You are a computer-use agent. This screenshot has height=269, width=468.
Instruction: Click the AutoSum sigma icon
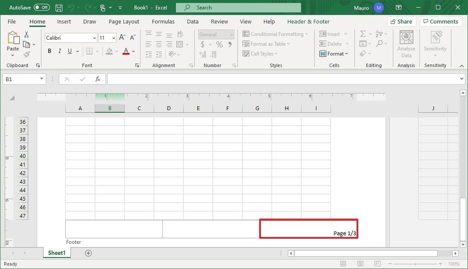tap(363, 33)
